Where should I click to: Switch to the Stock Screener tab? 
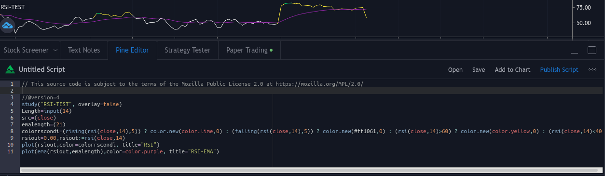point(26,50)
